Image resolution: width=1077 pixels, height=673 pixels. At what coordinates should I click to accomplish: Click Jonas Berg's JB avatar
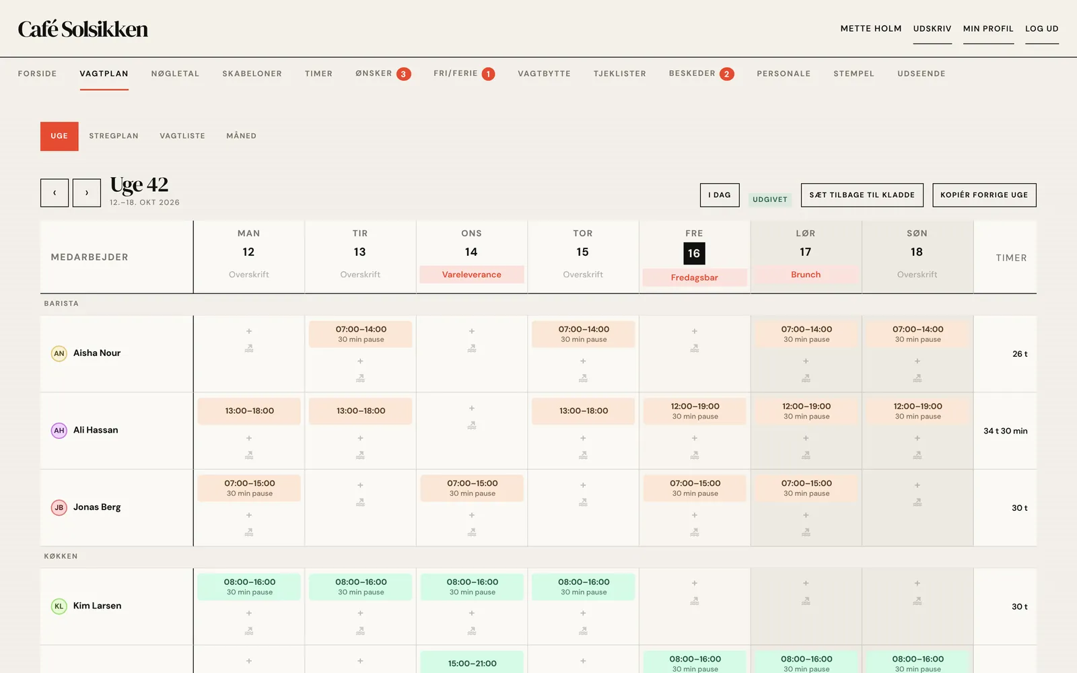pyautogui.click(x=59, y=507)
